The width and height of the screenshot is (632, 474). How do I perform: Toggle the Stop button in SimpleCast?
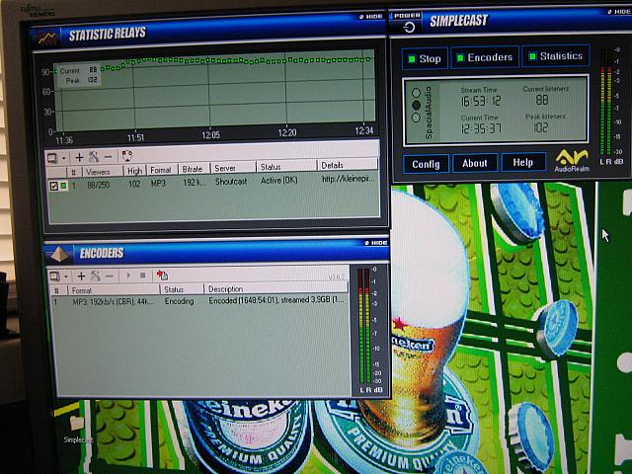(x=425, y=59)
